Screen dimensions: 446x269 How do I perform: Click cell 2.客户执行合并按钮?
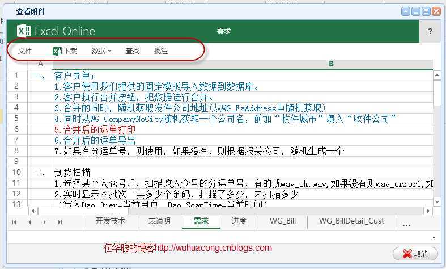(134, 97)
